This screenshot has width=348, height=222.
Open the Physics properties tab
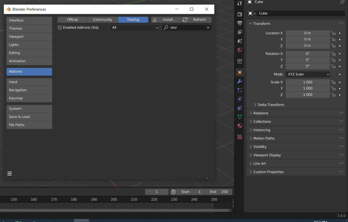(240, 99)
